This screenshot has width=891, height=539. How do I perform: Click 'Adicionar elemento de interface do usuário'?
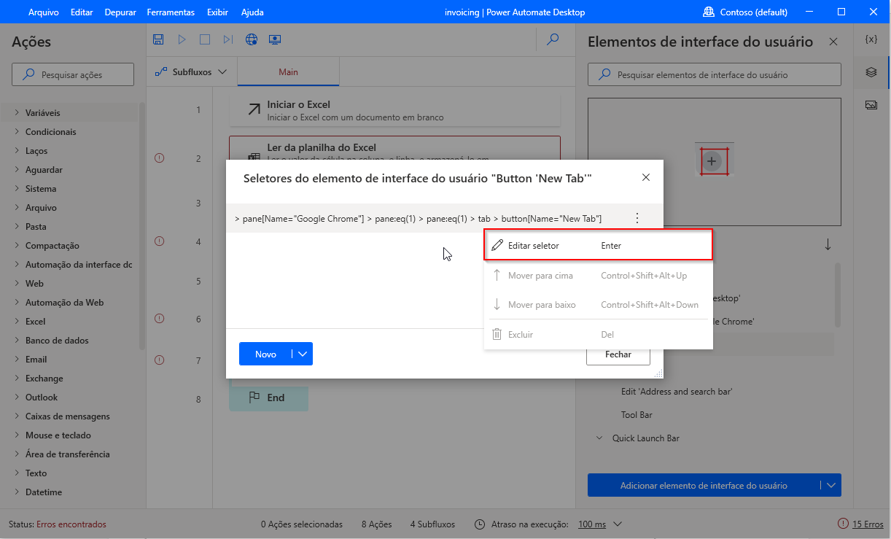tap(704, 485)
